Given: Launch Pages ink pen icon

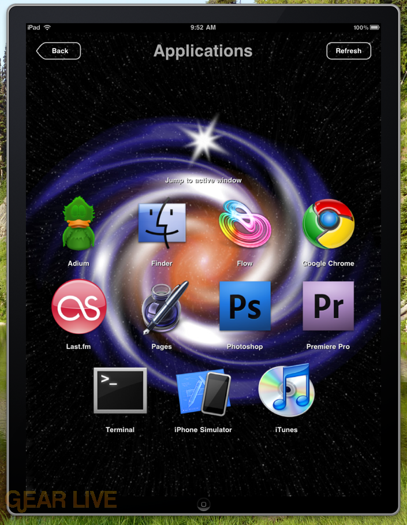Looking at the screenshot, I should [165, 307].
